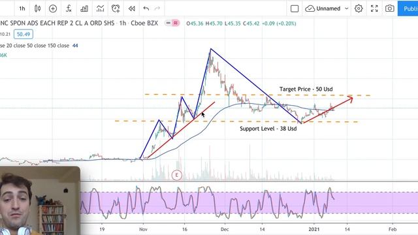
Task: Click the Feb label on the time axis
Action: click(x=393, y=229)
